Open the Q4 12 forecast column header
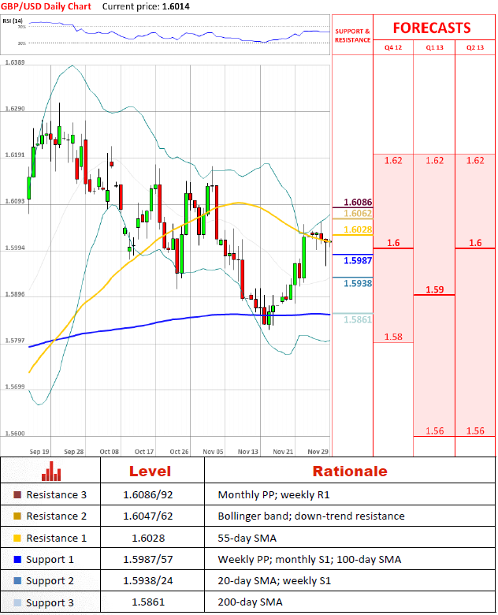498x615 pixels. (392, 47)
